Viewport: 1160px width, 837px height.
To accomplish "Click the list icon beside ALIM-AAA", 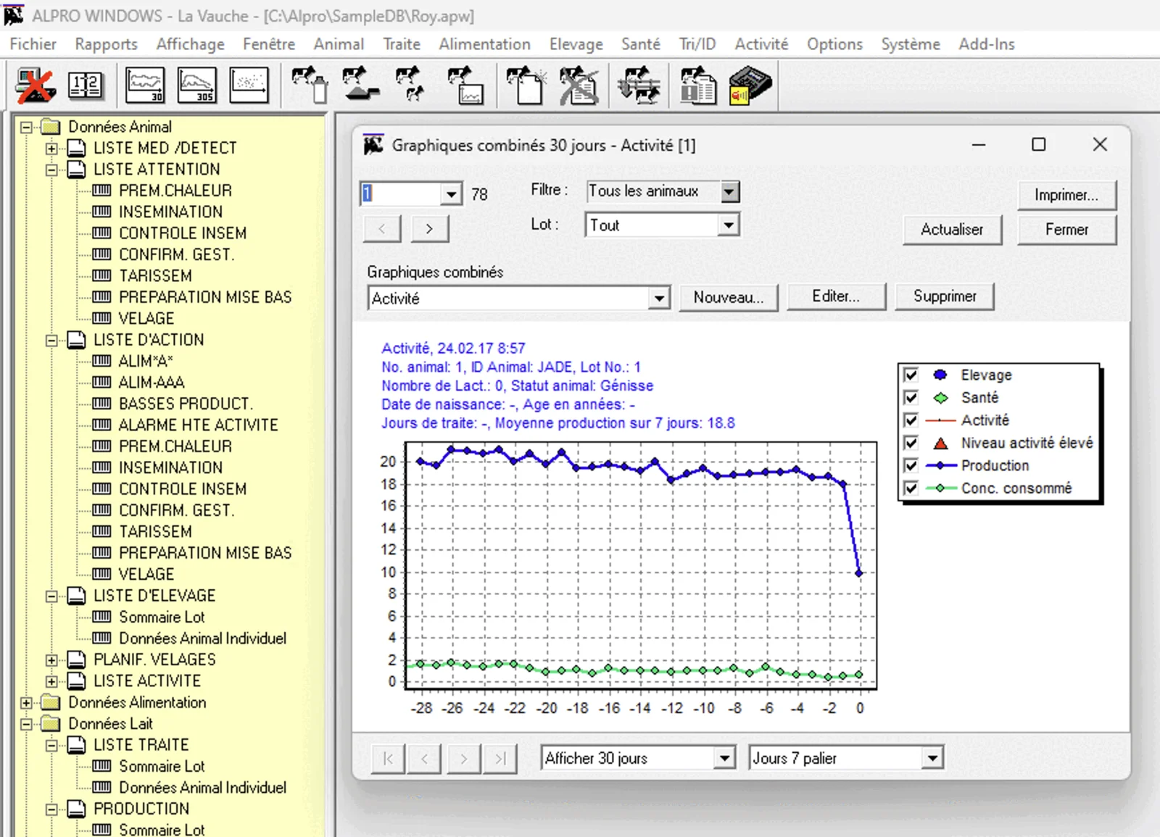I will pyautogui.click(x=102, y=382).
